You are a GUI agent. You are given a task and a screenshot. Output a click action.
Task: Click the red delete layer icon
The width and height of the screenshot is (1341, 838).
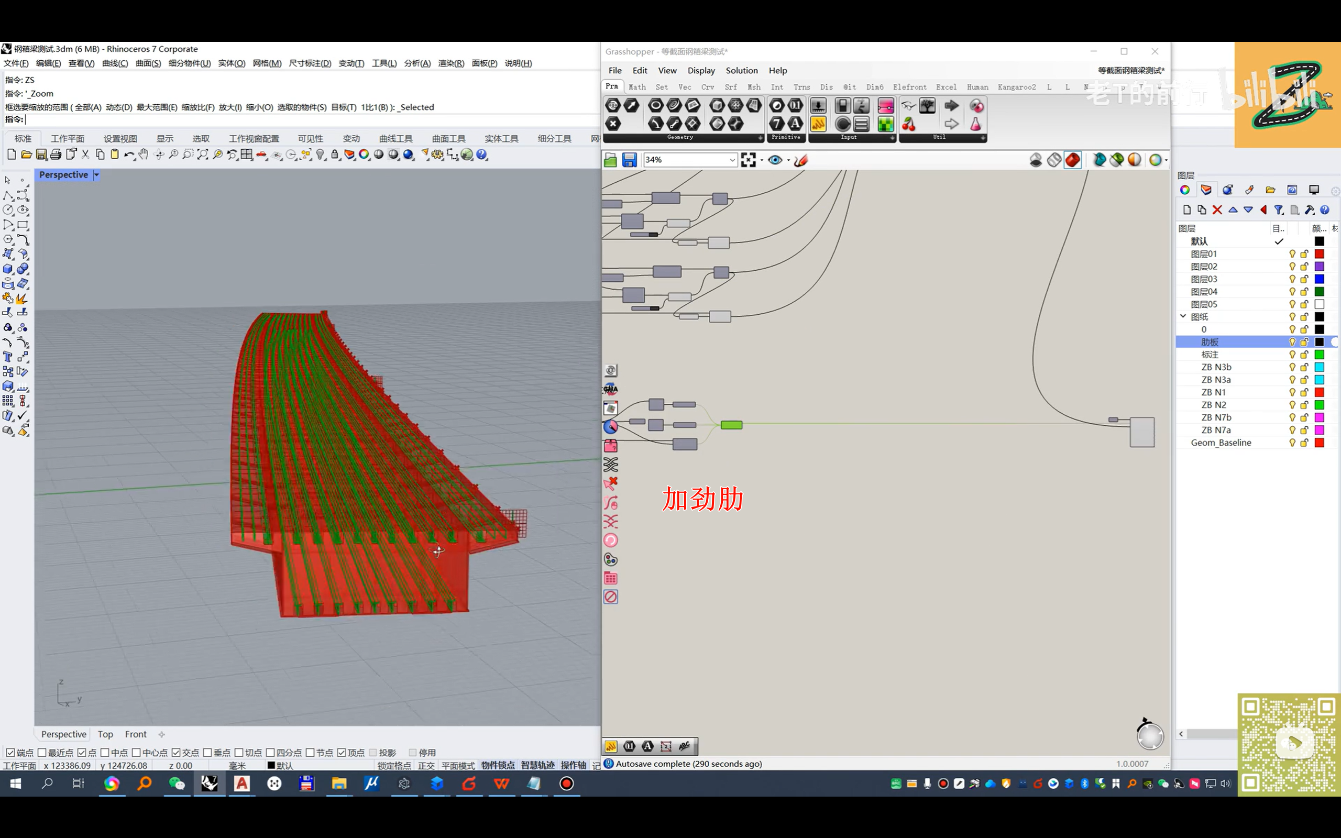click(x=1217, y=210)
